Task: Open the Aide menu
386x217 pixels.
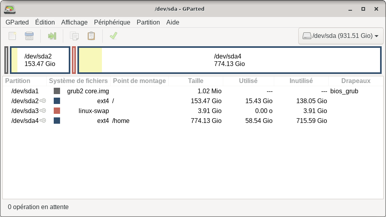Action: [173, 22]
